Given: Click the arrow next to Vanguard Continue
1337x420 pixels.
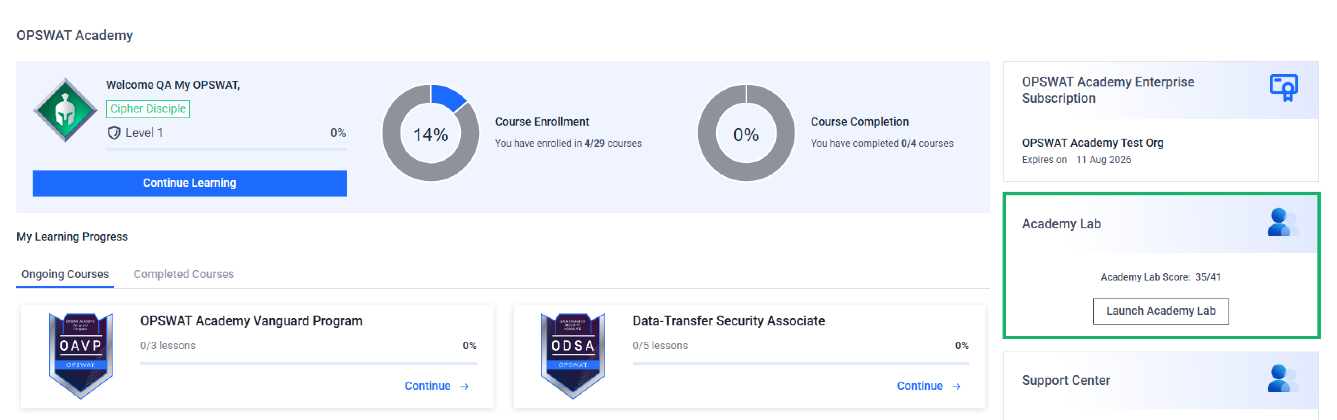Looking at the screenshot, I should (465, 386).
